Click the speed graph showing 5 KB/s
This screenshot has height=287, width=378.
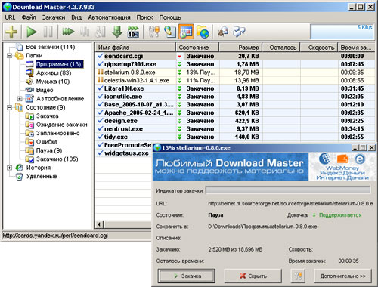(342, 32)
